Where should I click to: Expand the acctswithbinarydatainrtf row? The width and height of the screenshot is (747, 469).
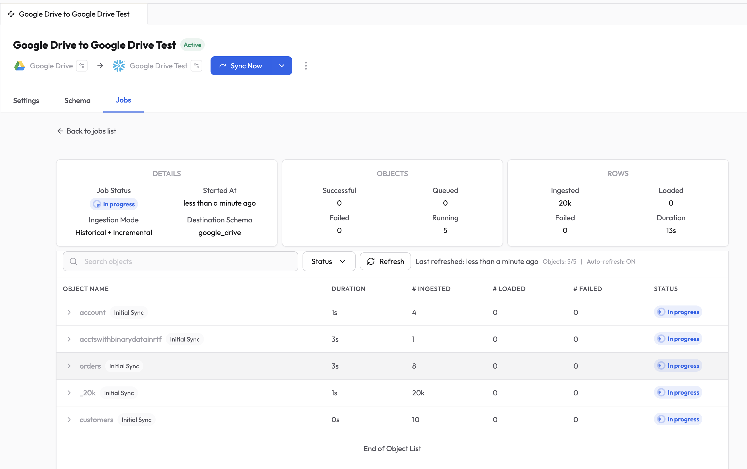pyautogui.click(x=69, y=339)
